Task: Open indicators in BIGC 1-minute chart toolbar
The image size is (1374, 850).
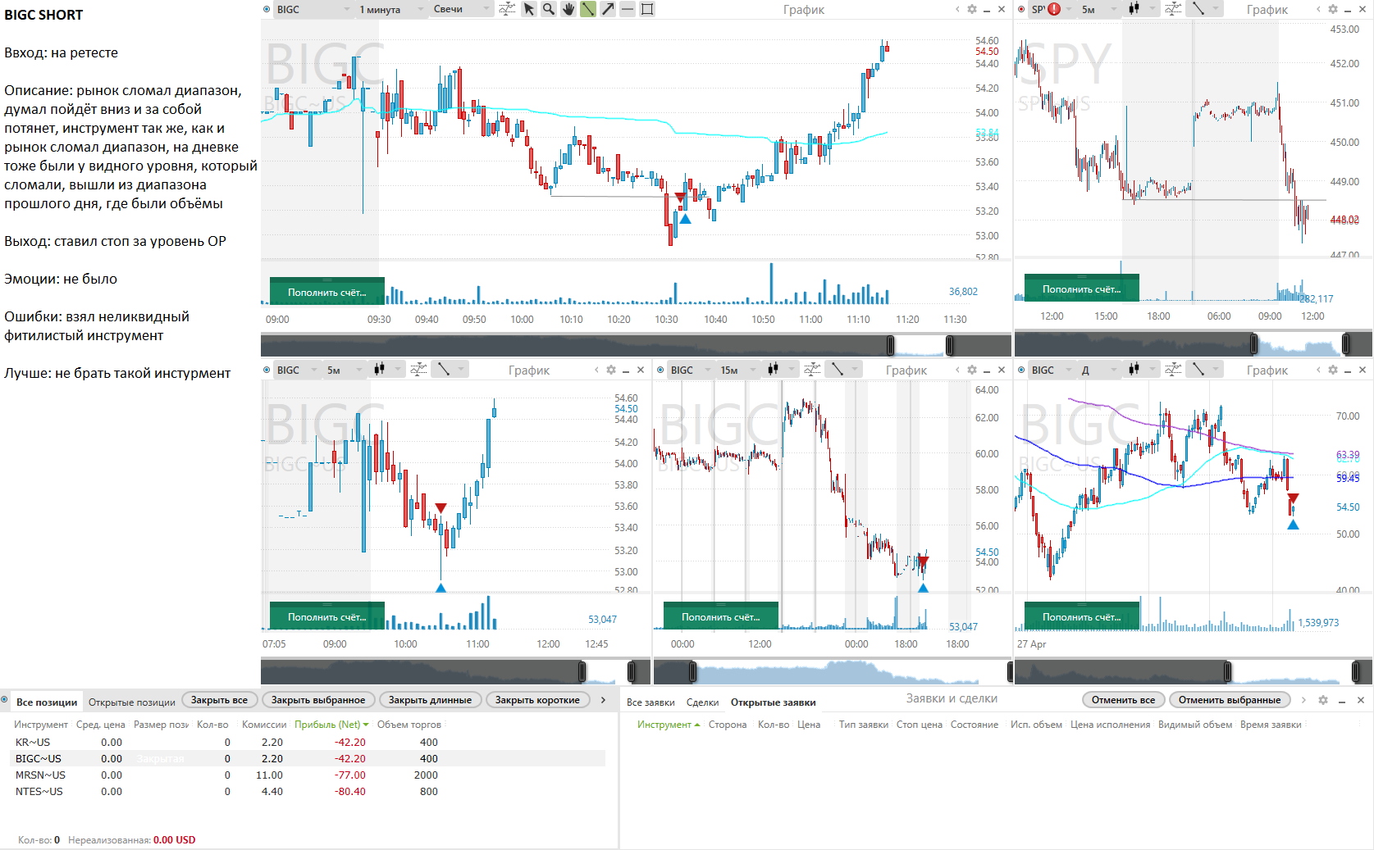Action: [x=508, y=9]
